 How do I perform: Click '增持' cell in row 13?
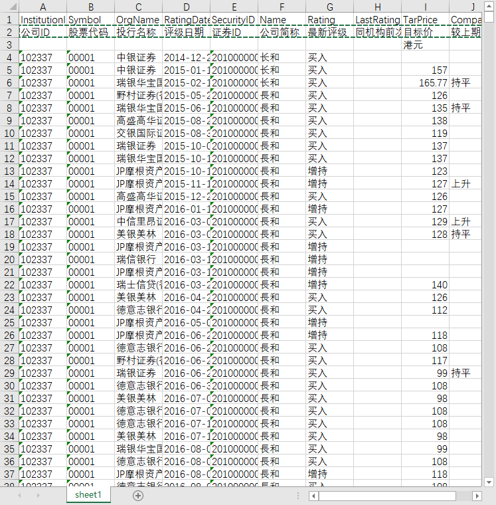pos(329,171)
